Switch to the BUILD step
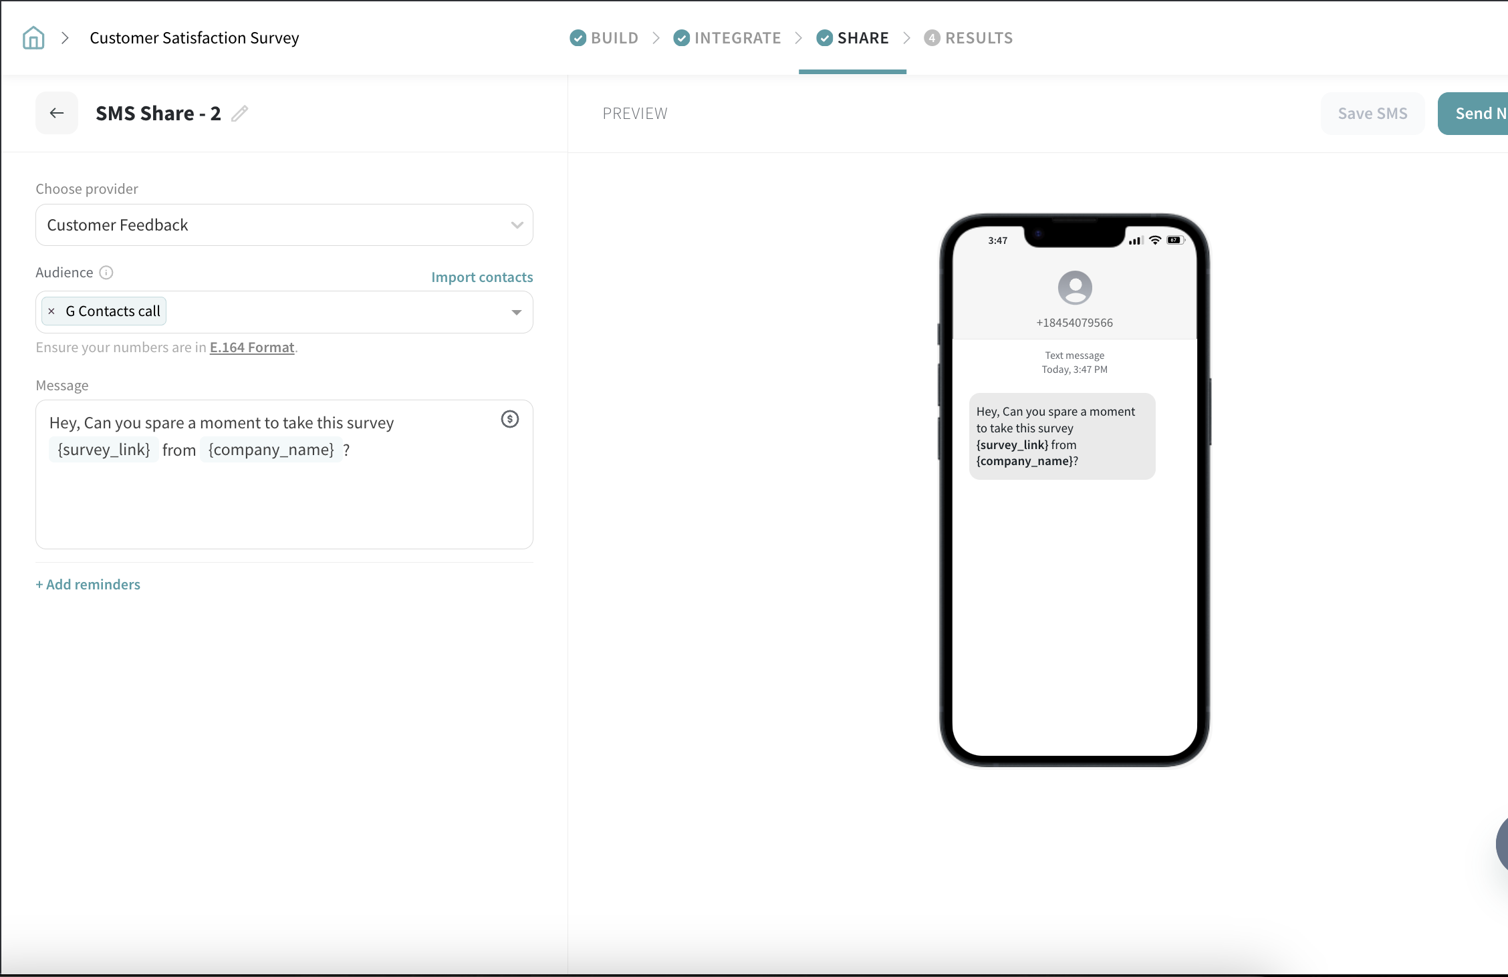Viewport: 1508px width, 977px height. coord(605,38)
